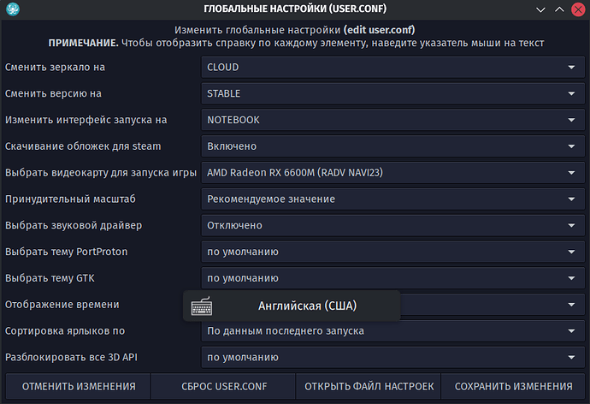
Task: Expand the 'Разблокировать все 3D API' dropdown
Action: [392, 357]
